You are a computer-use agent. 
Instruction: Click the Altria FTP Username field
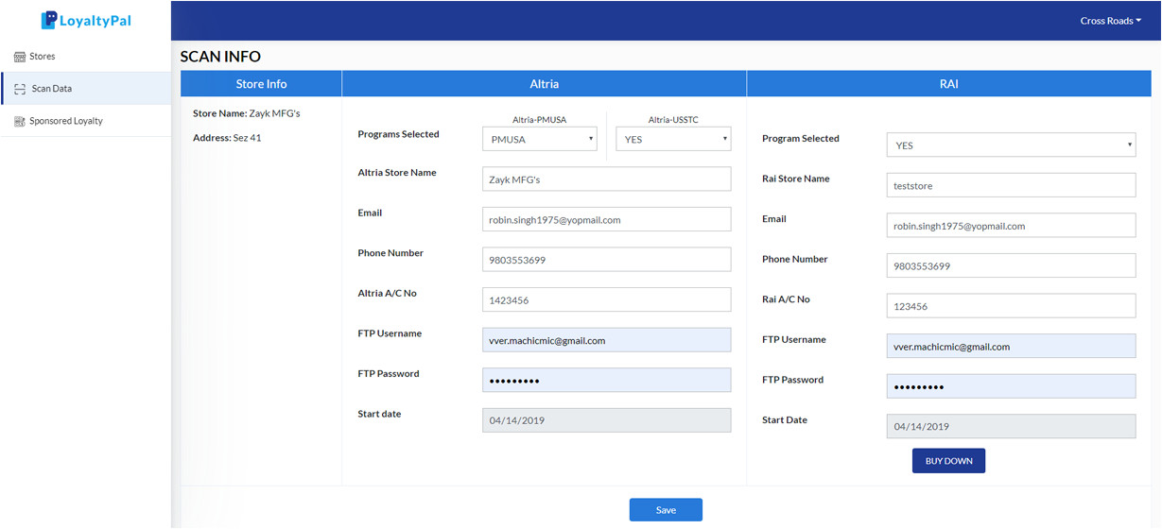(606, 340)
